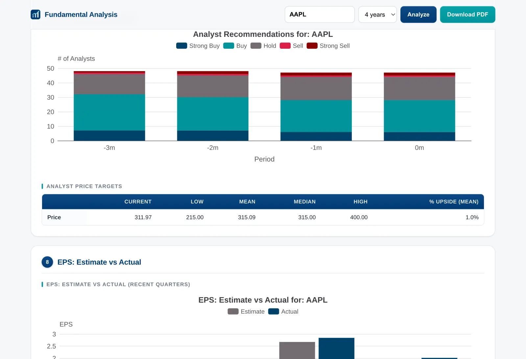The image size is (526, 359).
Task: Select the MEAN column header
Action: pyautogui.click(x=247, y=202)
